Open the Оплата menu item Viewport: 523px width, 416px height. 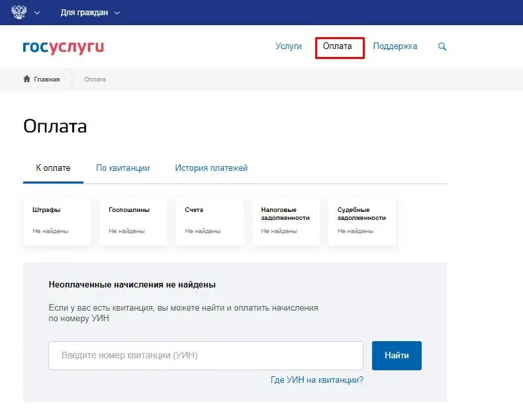tap(337, 46)
